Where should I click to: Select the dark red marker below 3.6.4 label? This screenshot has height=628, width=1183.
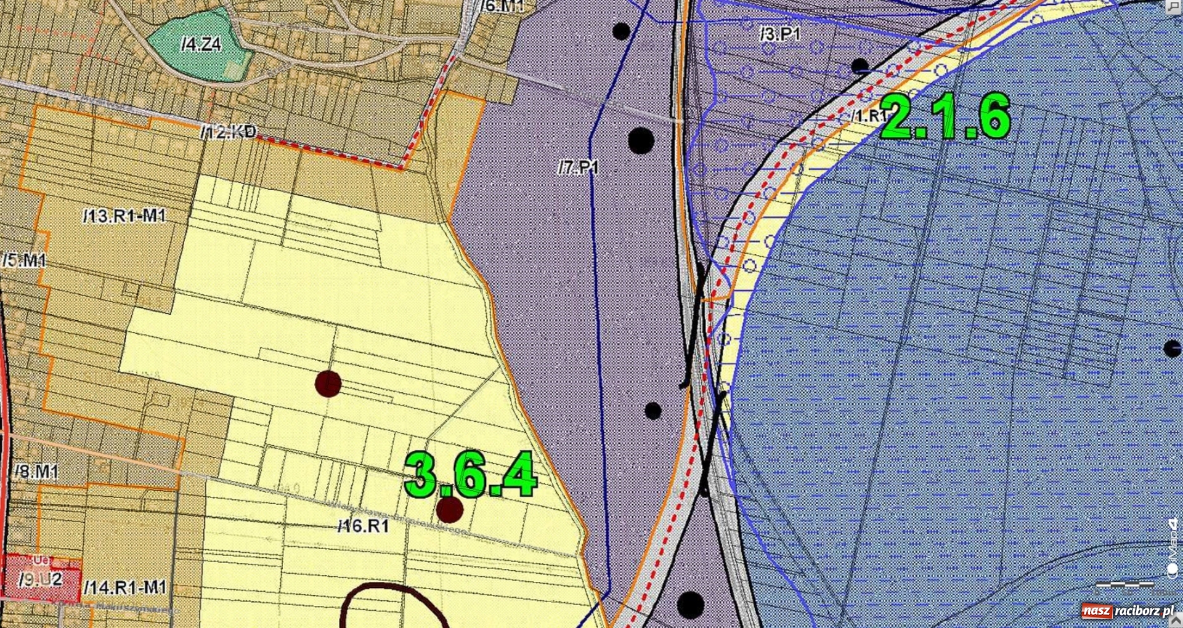coord(449,510)
